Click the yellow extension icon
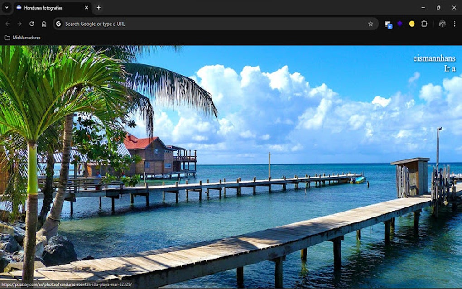Viewport: 462px width, 289px height. (411, 24)
